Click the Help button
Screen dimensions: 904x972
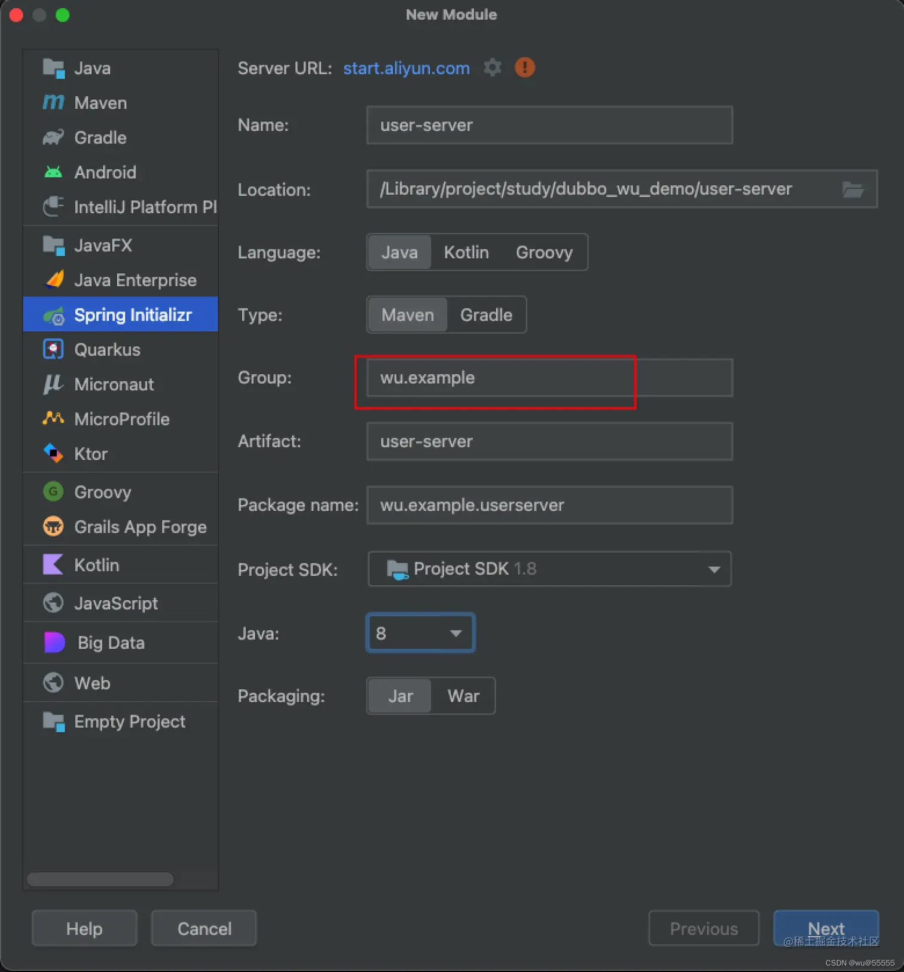pos(84,928)
